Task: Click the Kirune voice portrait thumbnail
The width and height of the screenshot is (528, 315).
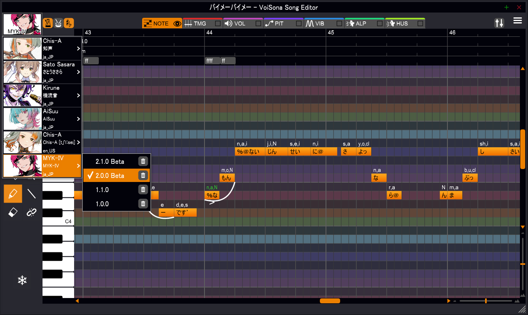Action: [22, 95]
